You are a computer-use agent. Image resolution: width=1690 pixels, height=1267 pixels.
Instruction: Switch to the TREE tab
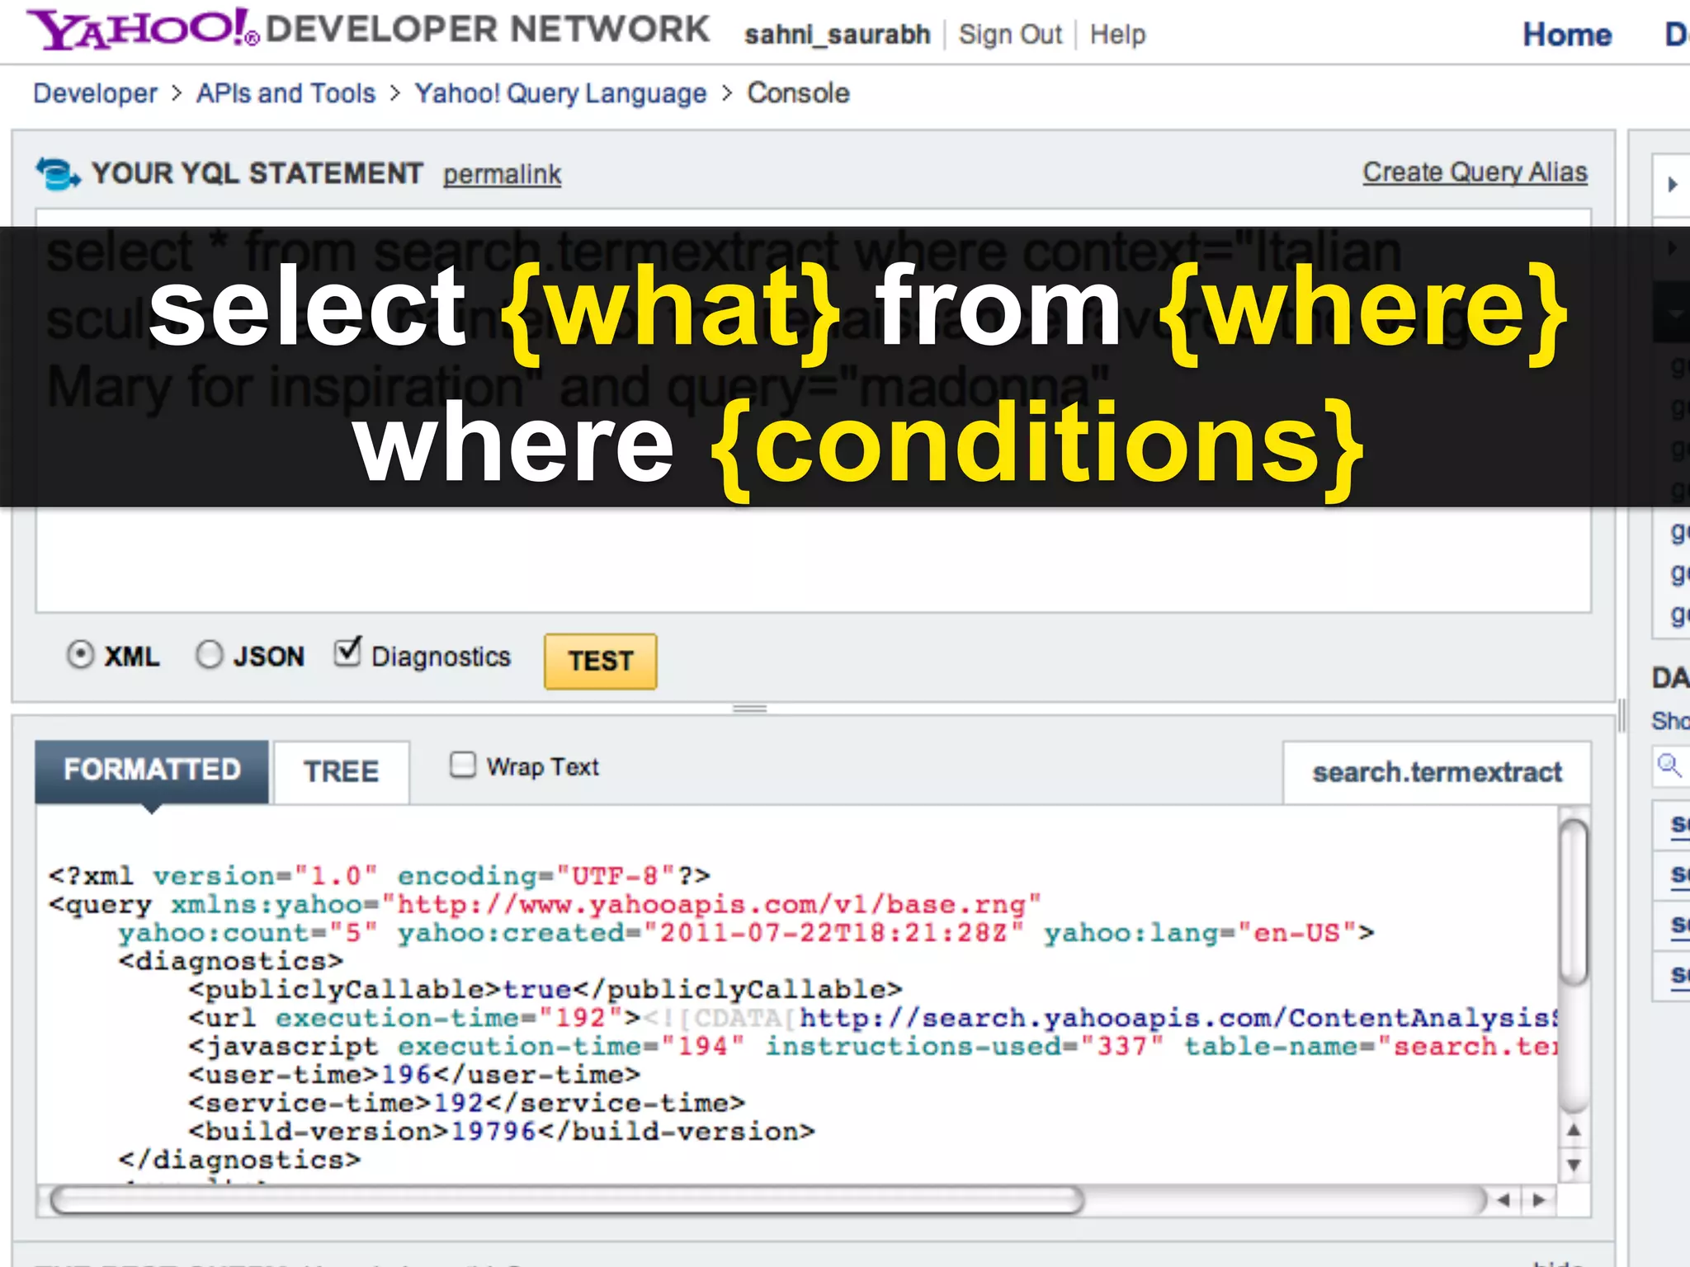click(342, 772)
